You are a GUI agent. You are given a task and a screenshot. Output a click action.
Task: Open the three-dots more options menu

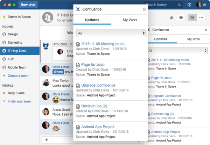[201, 17]
